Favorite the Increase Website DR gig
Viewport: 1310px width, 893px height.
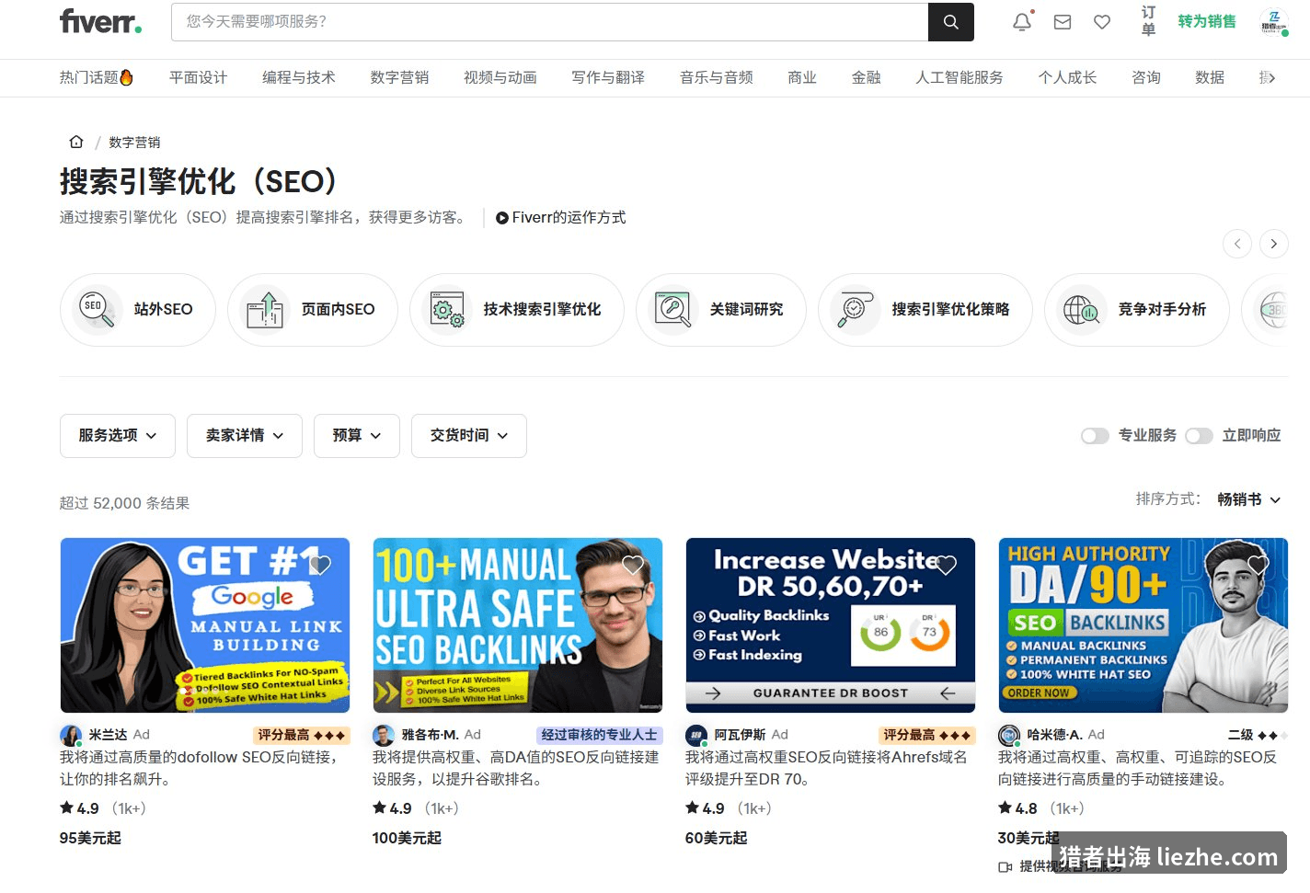pyautogui.click(x=946, y=565)
